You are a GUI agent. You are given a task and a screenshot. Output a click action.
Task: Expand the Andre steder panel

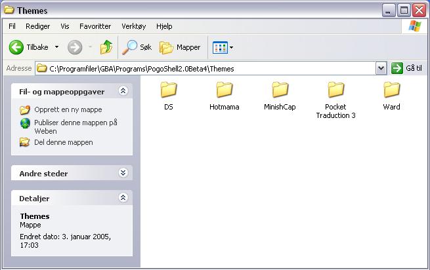coord(123,172)
